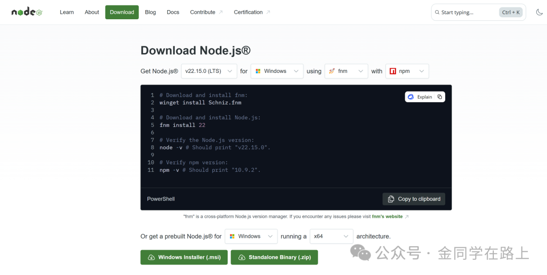The width and height of the screenshot is (547, 275).
Task: Click the external arrow beside Contribute
Action: [220, 12]
